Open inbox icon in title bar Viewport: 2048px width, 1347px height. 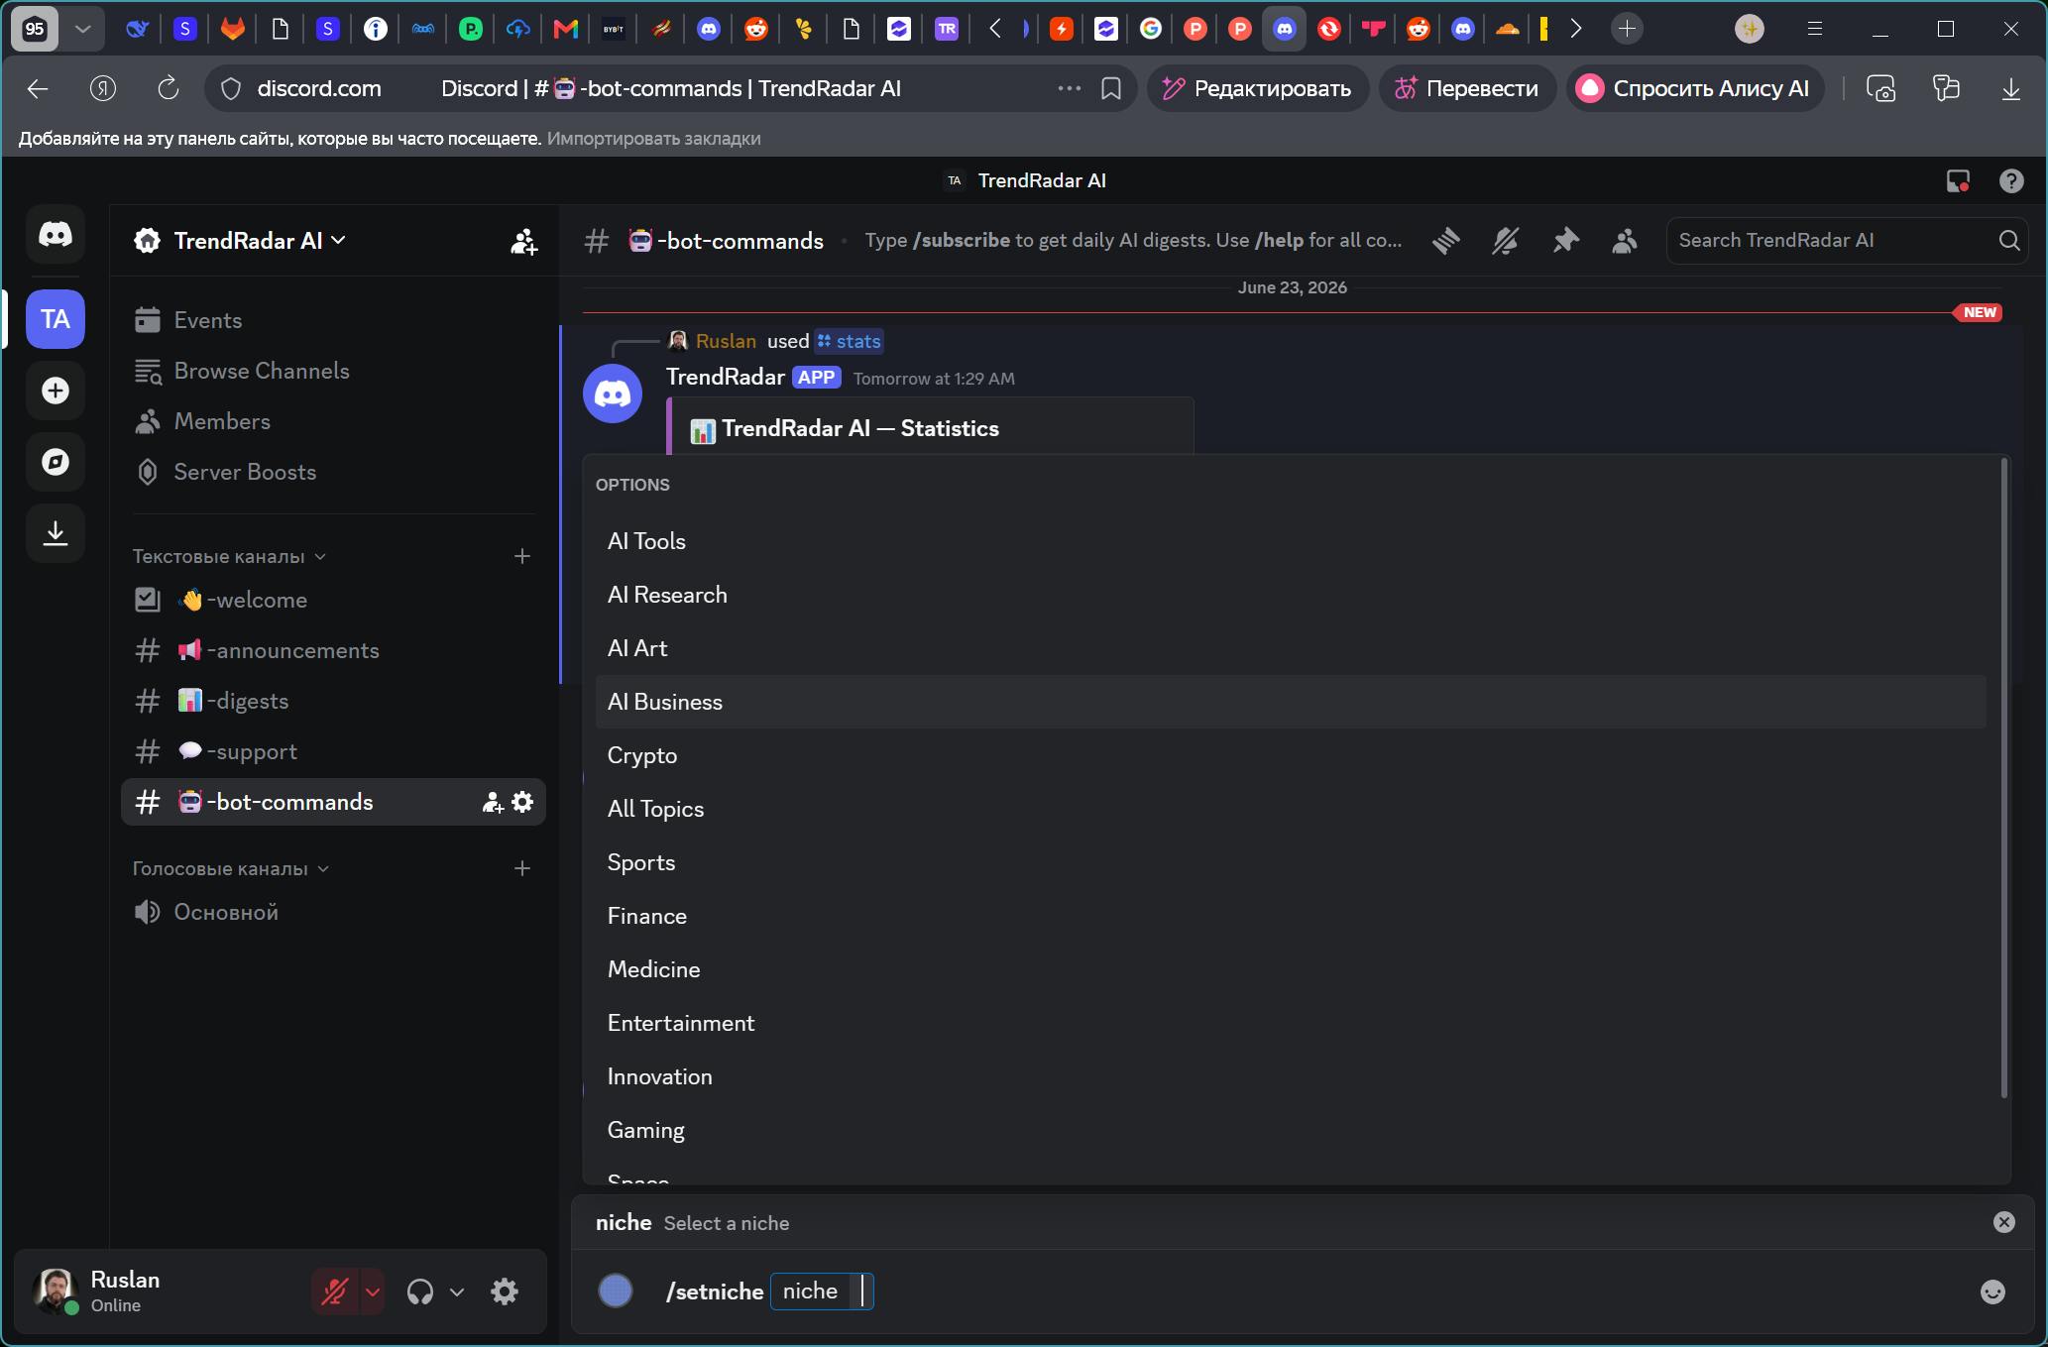tap(1958, 181)
